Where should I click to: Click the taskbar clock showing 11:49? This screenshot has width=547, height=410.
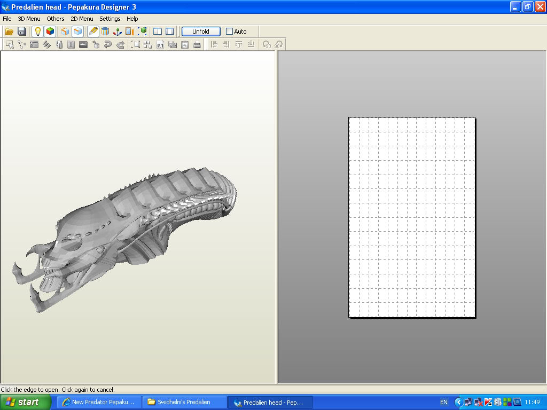[x=533, y=403]
